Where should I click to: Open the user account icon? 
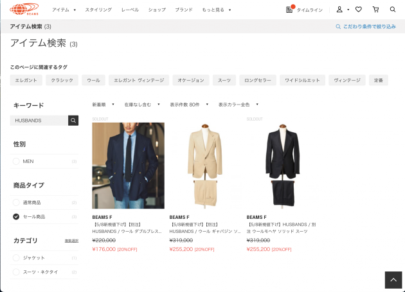click(x=339, y=10)
